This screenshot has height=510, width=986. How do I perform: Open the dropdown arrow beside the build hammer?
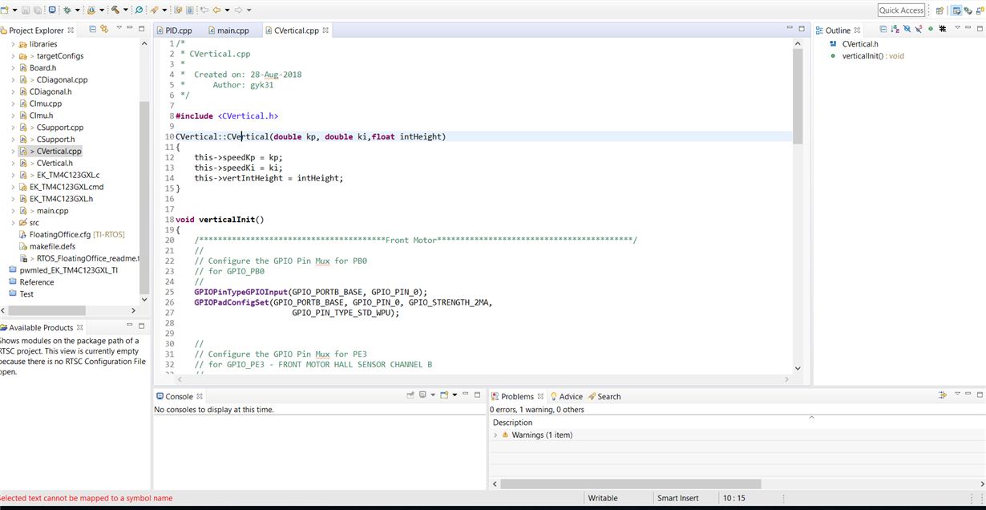pos(126,9)
